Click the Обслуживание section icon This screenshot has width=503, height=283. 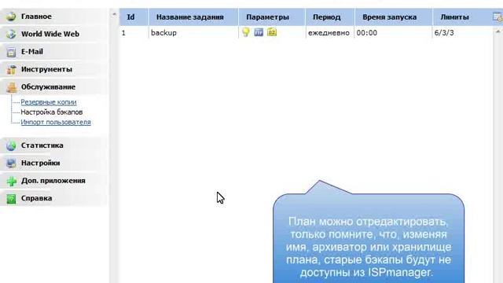click(11, 87)
